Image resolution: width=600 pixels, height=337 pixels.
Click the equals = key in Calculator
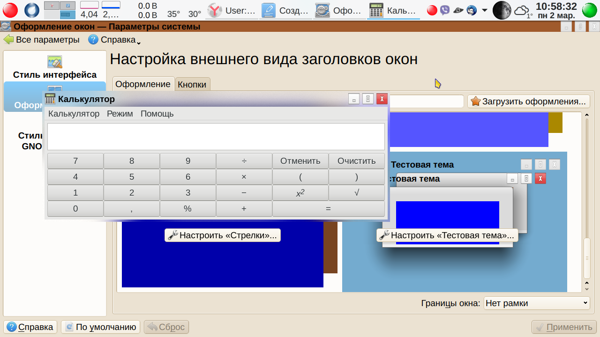pos(329,209)
